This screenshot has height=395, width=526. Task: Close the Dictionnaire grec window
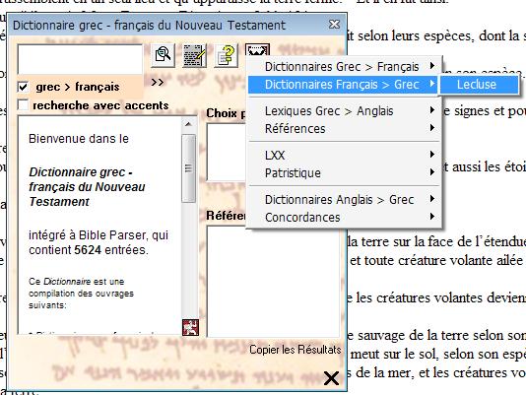pyautogui.click(x=334, y=25)
